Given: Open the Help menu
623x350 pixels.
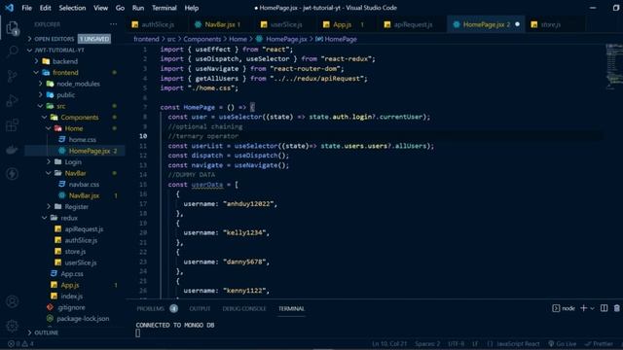Looking at the screenshot, I should click(x=191, y=8).
